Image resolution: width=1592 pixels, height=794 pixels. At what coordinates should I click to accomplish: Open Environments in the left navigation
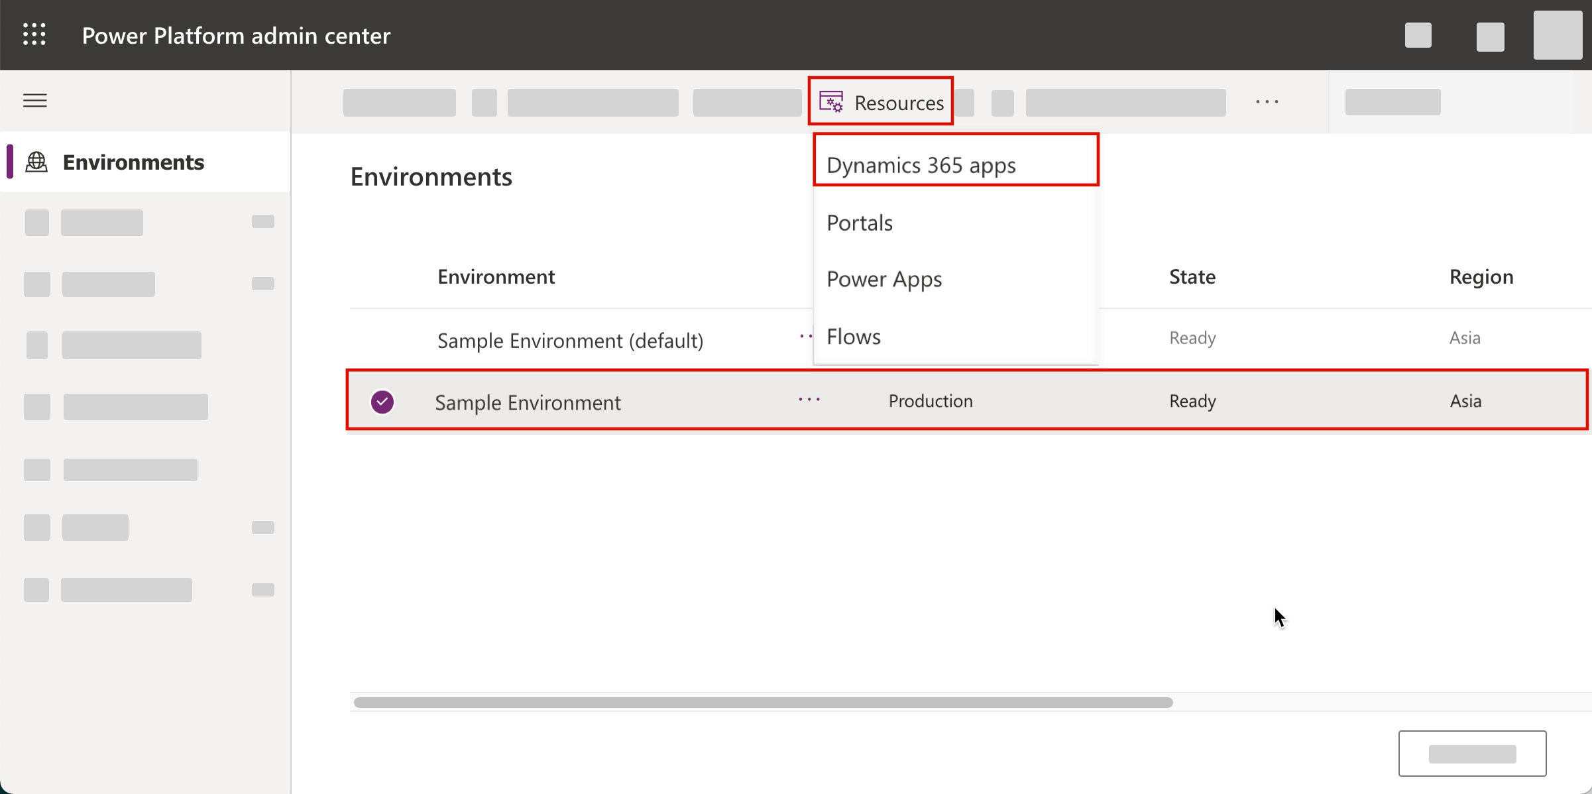146,162
